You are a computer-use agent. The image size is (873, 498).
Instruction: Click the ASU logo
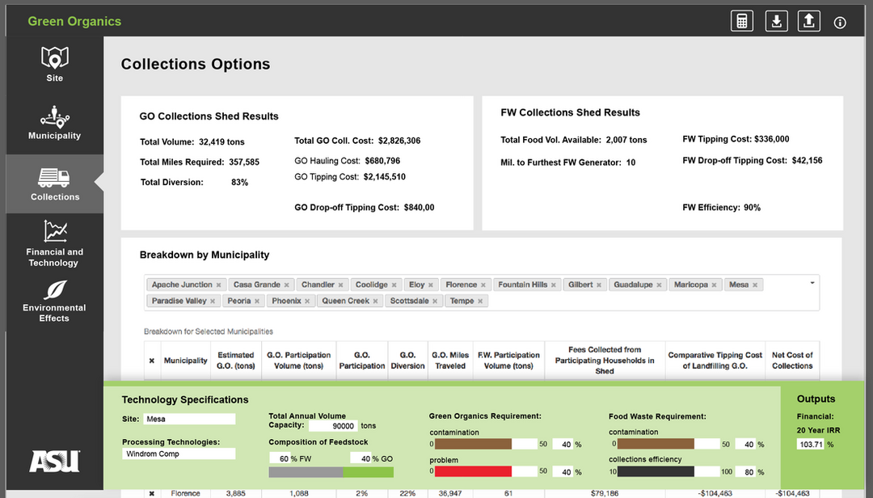point(54,461)
